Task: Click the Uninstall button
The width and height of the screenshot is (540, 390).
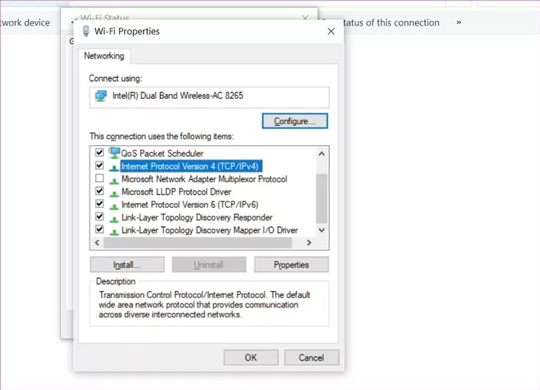Action: pyautogui.click(x=209, y=265)
